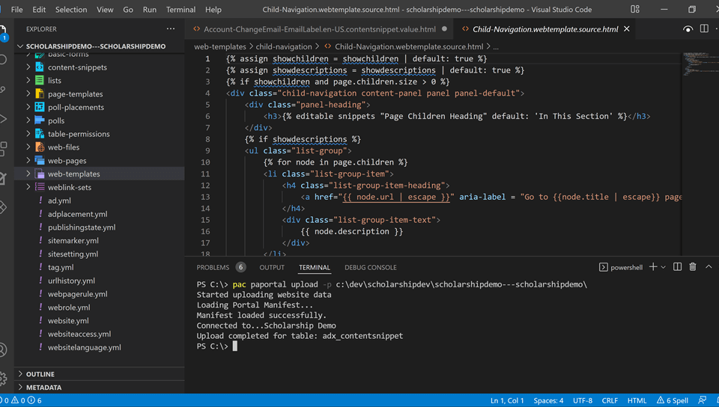Open the preview eye icon in editor toolbar
The width and height of the screenshot is (719, 407).
688,29
